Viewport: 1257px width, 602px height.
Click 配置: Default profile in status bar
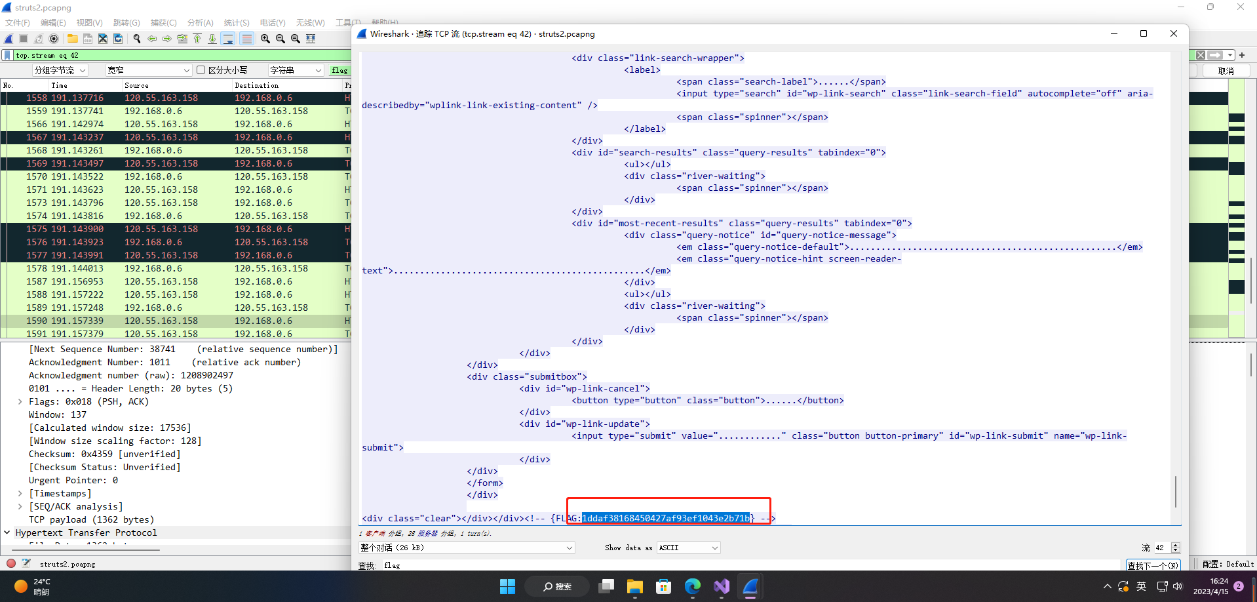[1228, 563]
